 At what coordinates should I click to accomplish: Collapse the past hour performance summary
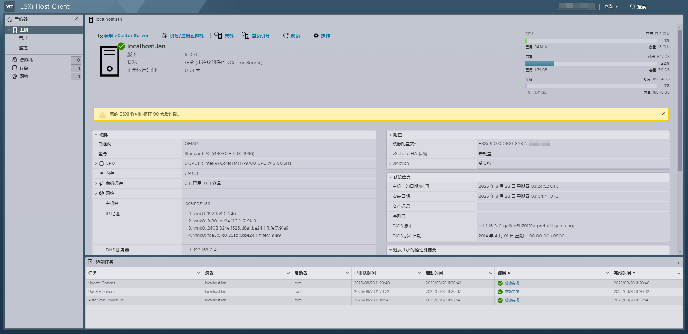tap(390, 250)
